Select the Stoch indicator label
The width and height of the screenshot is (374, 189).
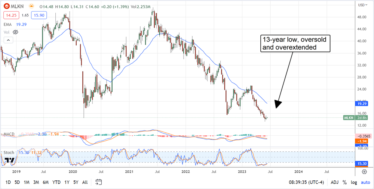[9, 152]
